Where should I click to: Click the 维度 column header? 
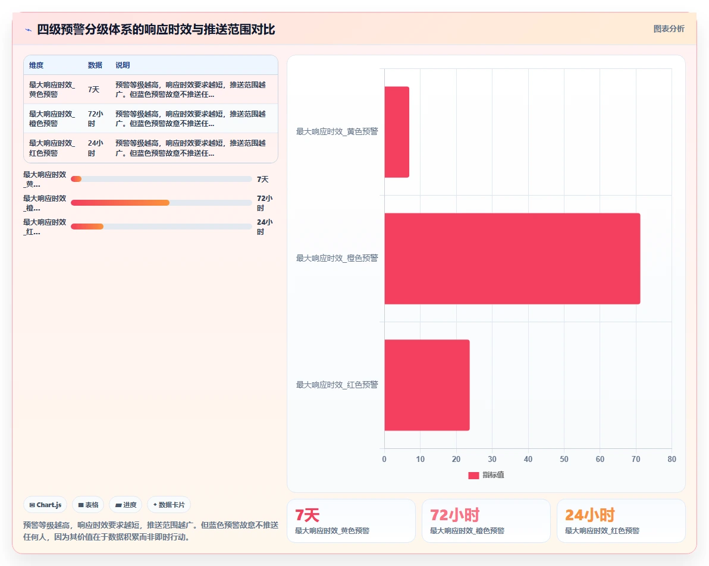click(36, 65)
